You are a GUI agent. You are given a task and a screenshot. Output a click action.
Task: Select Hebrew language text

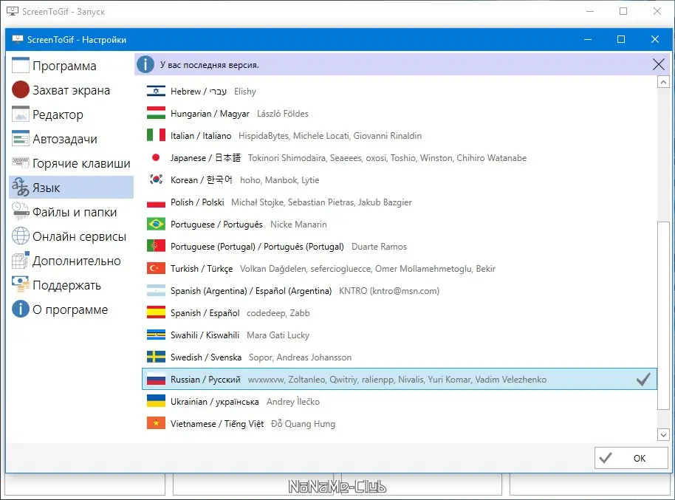click(199, 92)
